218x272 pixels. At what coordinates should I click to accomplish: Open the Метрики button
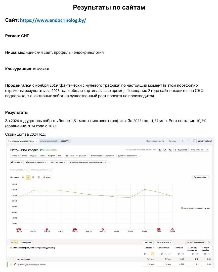tap(148, 242)
